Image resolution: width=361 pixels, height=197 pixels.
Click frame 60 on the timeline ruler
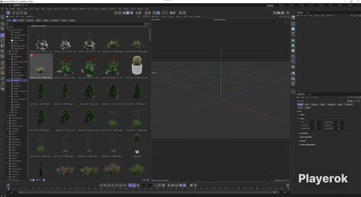click(195, 189)
